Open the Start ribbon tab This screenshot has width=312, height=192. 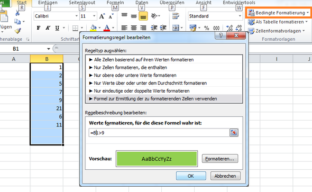click(22, 3)
